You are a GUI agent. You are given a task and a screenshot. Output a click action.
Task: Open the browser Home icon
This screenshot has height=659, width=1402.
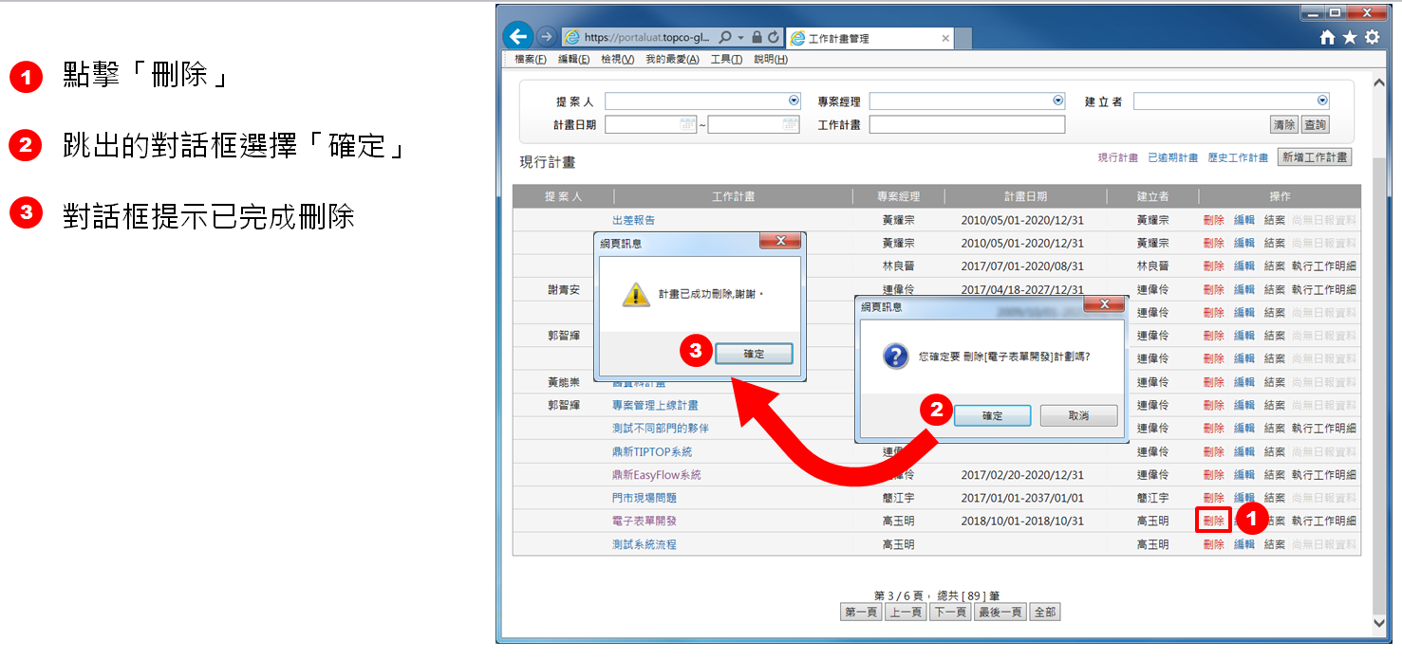tap(1328, 38)
